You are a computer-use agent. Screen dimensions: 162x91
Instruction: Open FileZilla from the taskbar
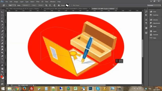(x=32, y=89)
